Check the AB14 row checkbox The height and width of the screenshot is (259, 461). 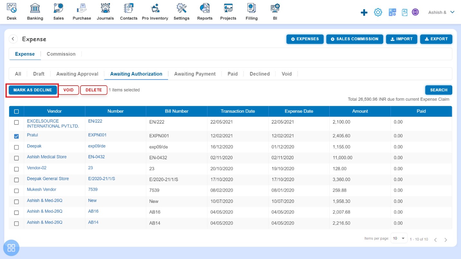[x=16, y=224]
